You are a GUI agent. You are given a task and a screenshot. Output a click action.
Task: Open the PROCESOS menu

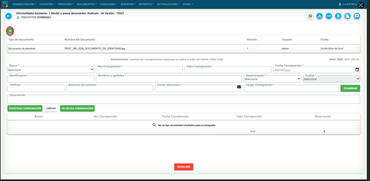click(x=66, y=4)
